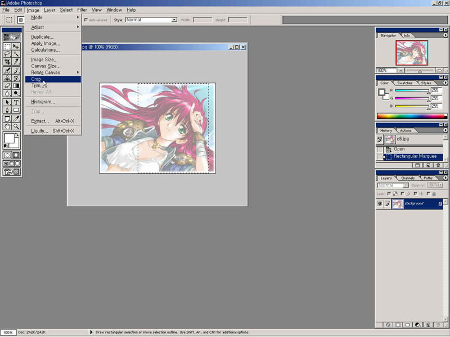Select the History Brush tool
The height and width of the screenshot is (337, 450).
[16, 78]
